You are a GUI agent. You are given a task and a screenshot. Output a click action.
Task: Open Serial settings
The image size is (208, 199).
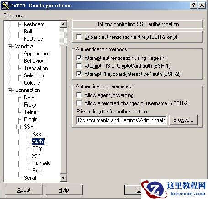tap(30, 178)
